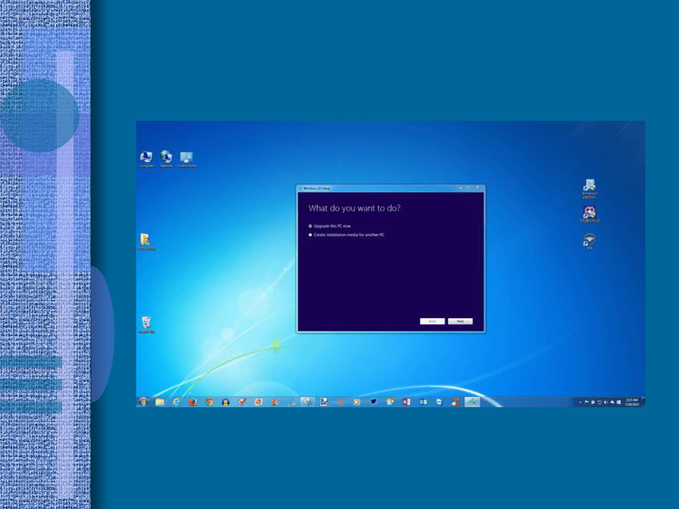This screenshot has height=509, width=679.
Task: Open the blue bird app on the taskbar
Action: [x=373, y=402]
